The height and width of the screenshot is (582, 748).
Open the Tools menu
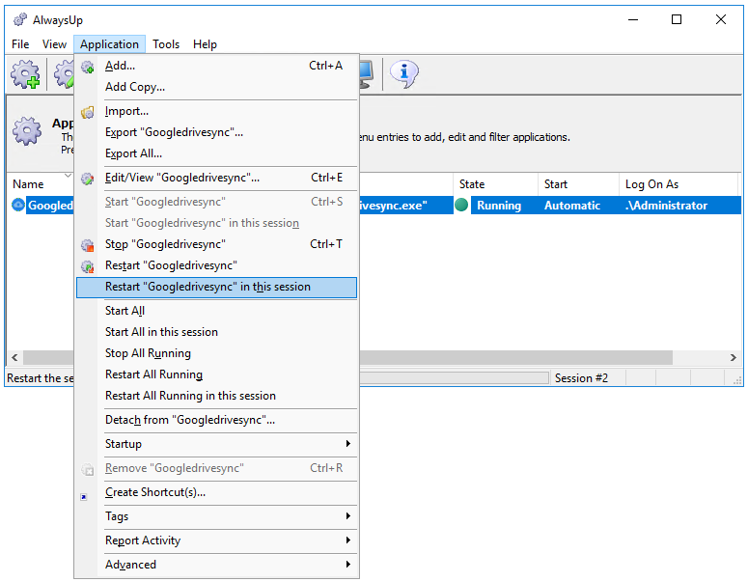(x=166, y=43)
